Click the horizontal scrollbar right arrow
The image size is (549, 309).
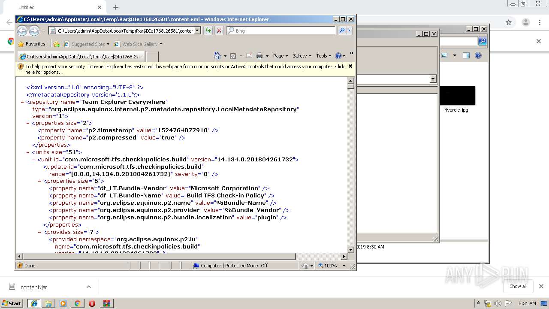point(344,256)
